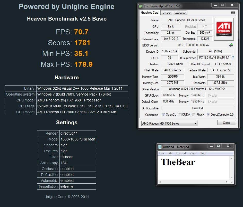Open Notepad View menu
Image resolution: width=243 pixels, height=207 pixels.
[193, 153]
